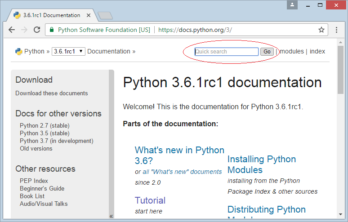Open the Tutorial link

150,200
